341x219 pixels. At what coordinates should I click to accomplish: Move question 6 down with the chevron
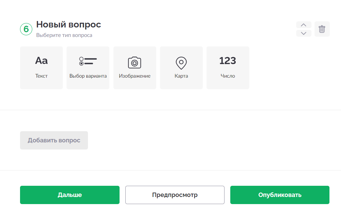coord(304,33)
